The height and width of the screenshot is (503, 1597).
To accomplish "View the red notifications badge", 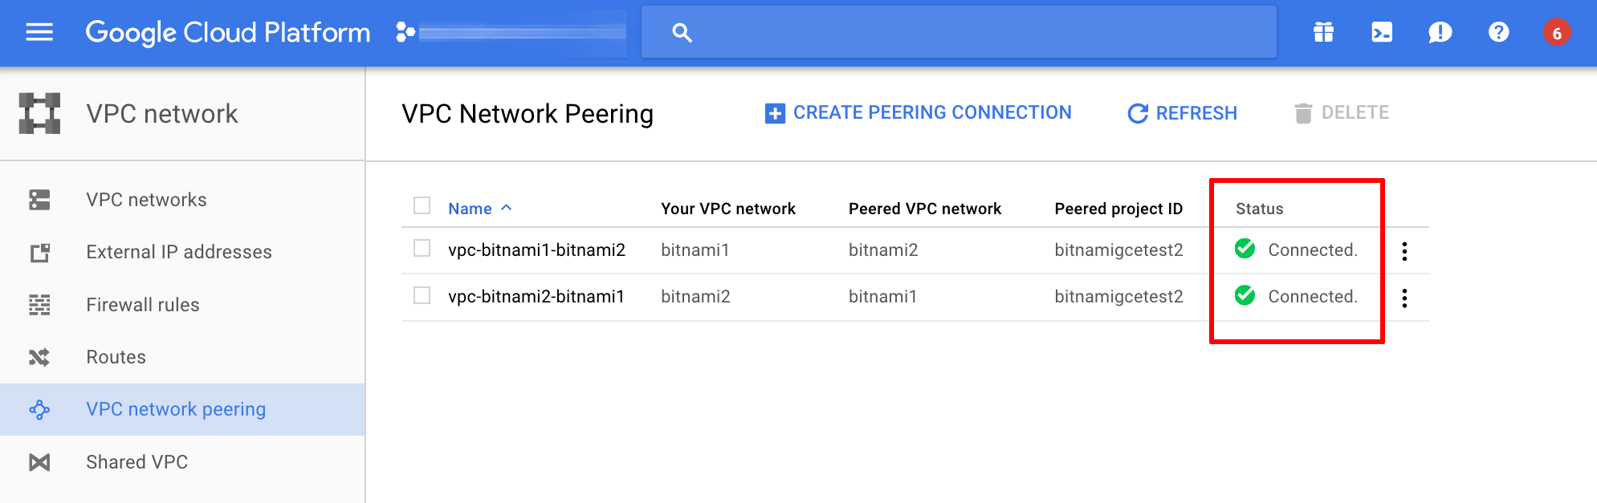I will [x=1557, y=33].
